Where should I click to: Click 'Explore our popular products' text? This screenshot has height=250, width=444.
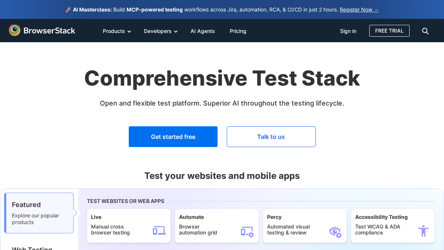pyautogui.click(x=36, y=219)
